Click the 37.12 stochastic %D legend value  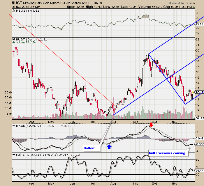(75, 155)
